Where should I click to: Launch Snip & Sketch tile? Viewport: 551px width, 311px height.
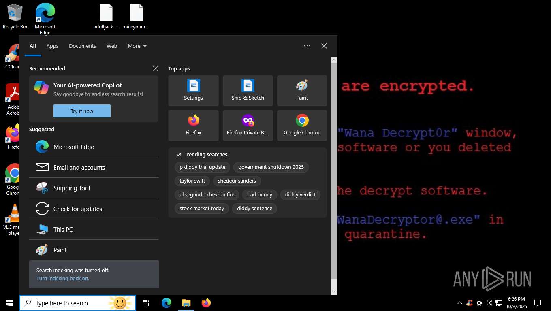[x=248, y=91]
